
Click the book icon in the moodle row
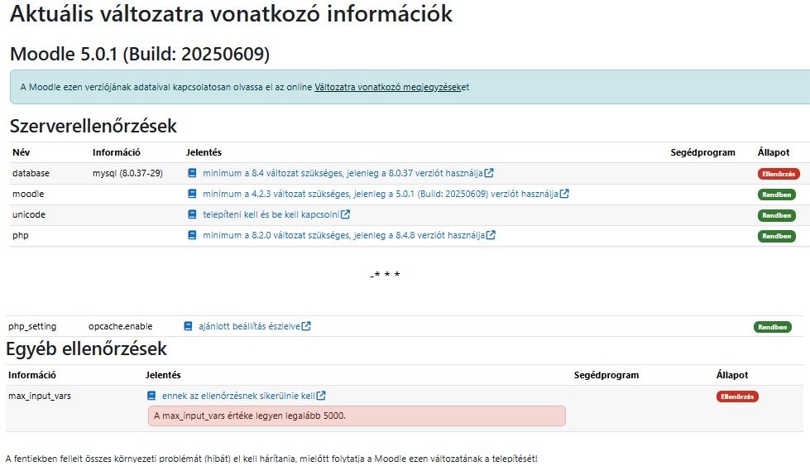[x=192, y=194]
